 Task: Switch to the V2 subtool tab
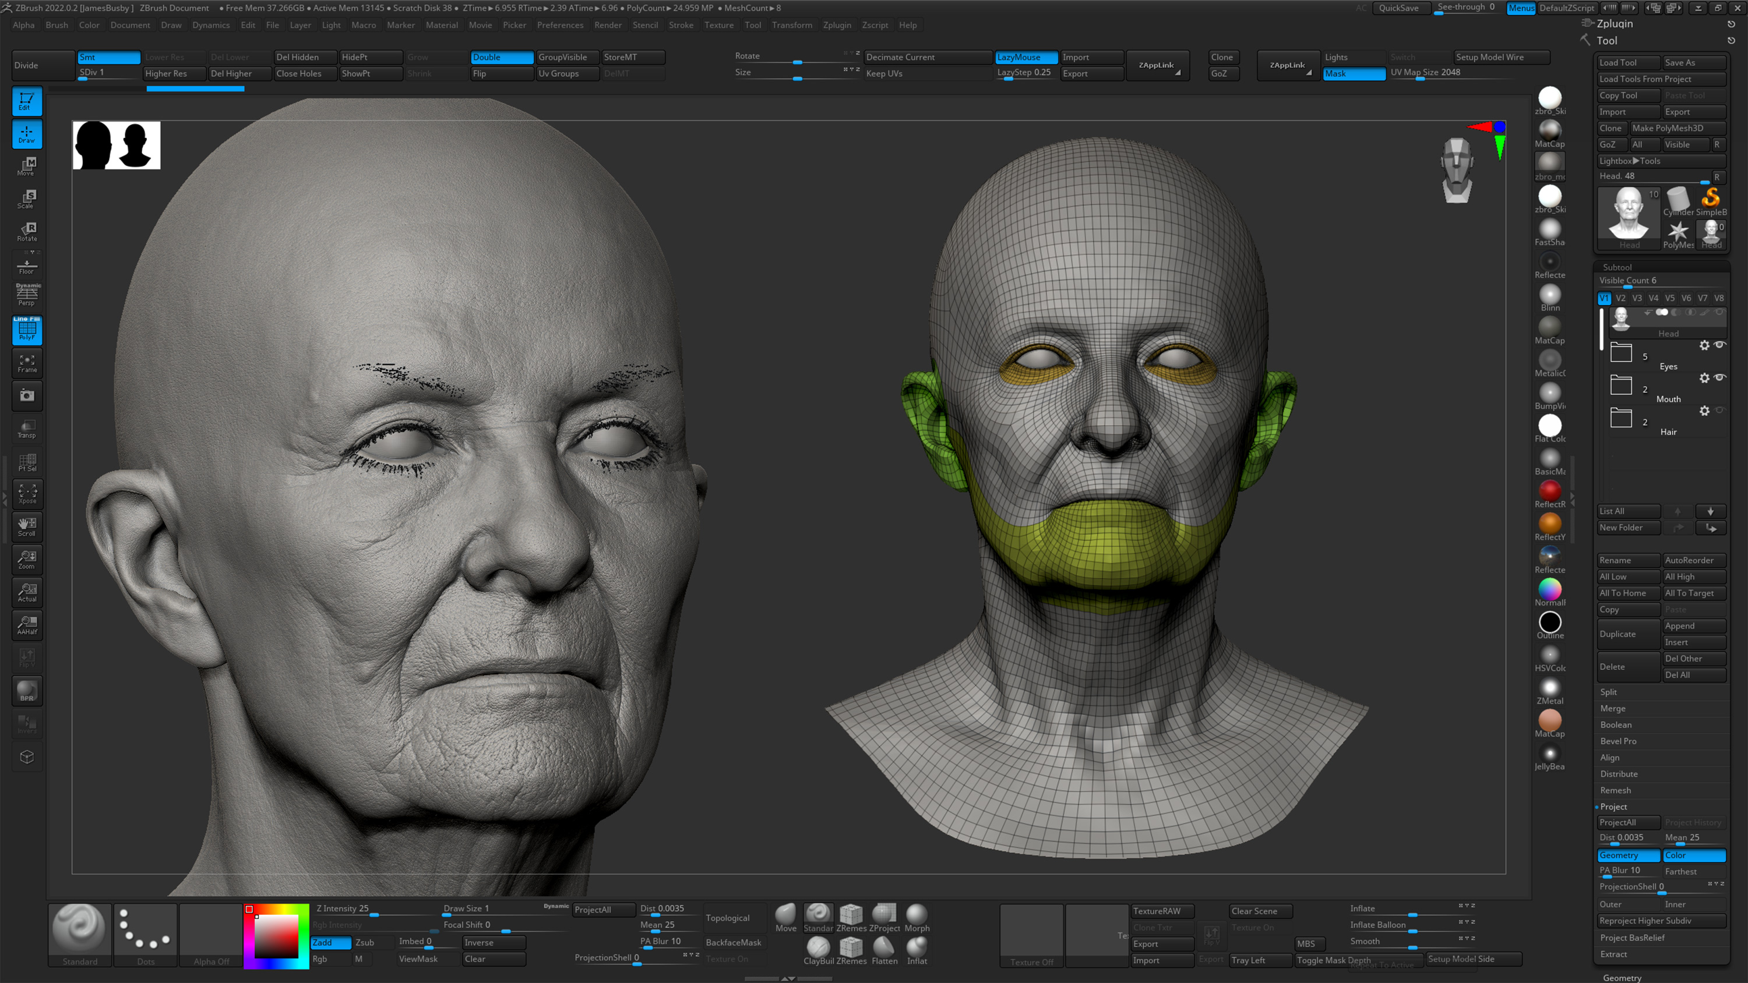click(1620, 298)
